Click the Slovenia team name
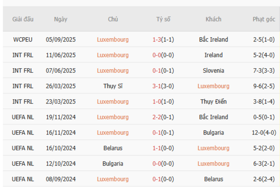280x188 pixels. [x=213, y=71]
